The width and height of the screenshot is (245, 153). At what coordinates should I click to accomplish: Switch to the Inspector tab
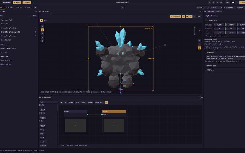pyautogui.click(x=211, y=11)
